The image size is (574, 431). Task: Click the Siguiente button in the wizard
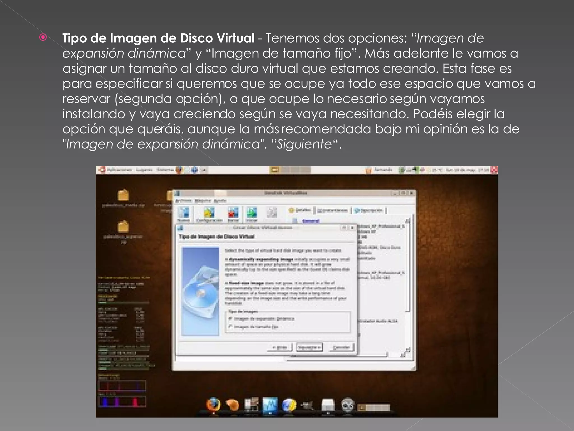309,347
